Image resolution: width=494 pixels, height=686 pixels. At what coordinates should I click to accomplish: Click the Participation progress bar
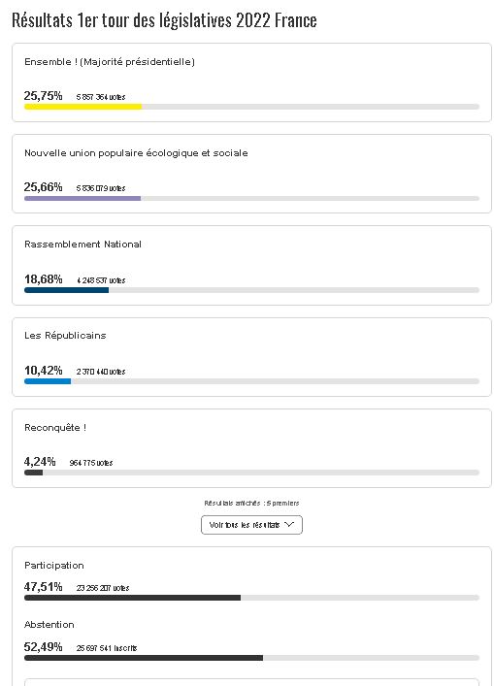251,598
